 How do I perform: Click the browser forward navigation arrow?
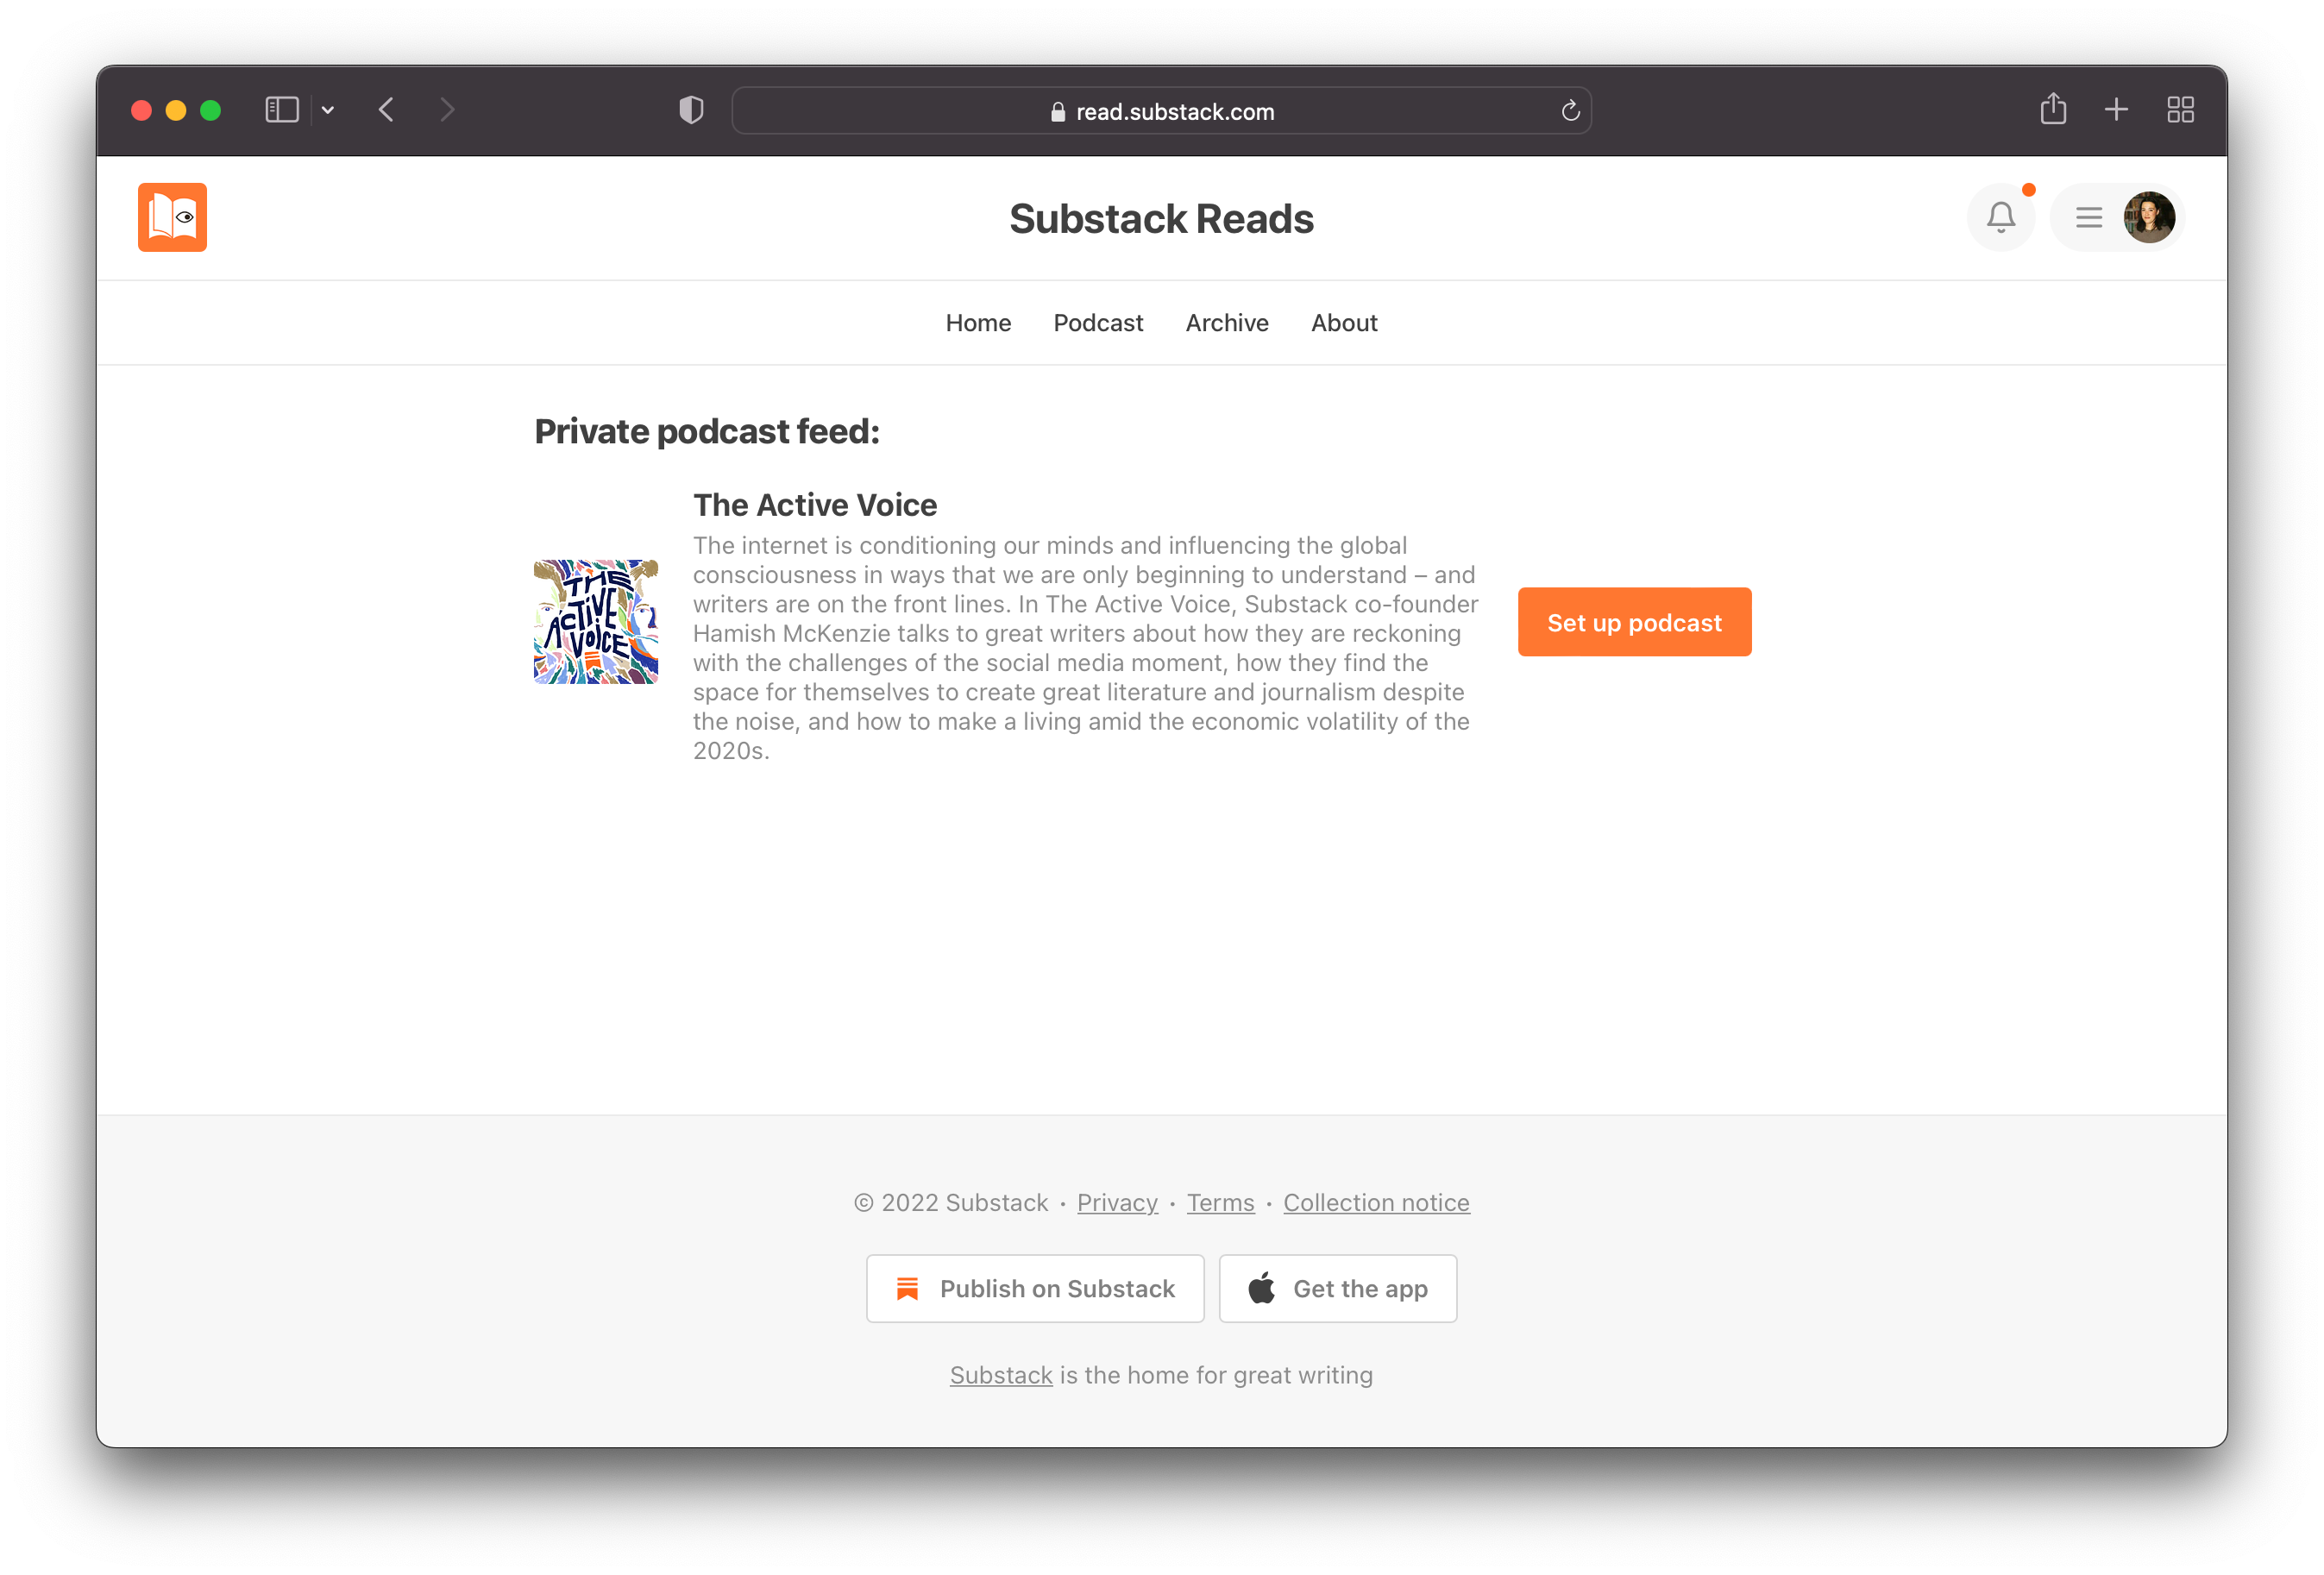pyautogui.click(x=449, y=110)
